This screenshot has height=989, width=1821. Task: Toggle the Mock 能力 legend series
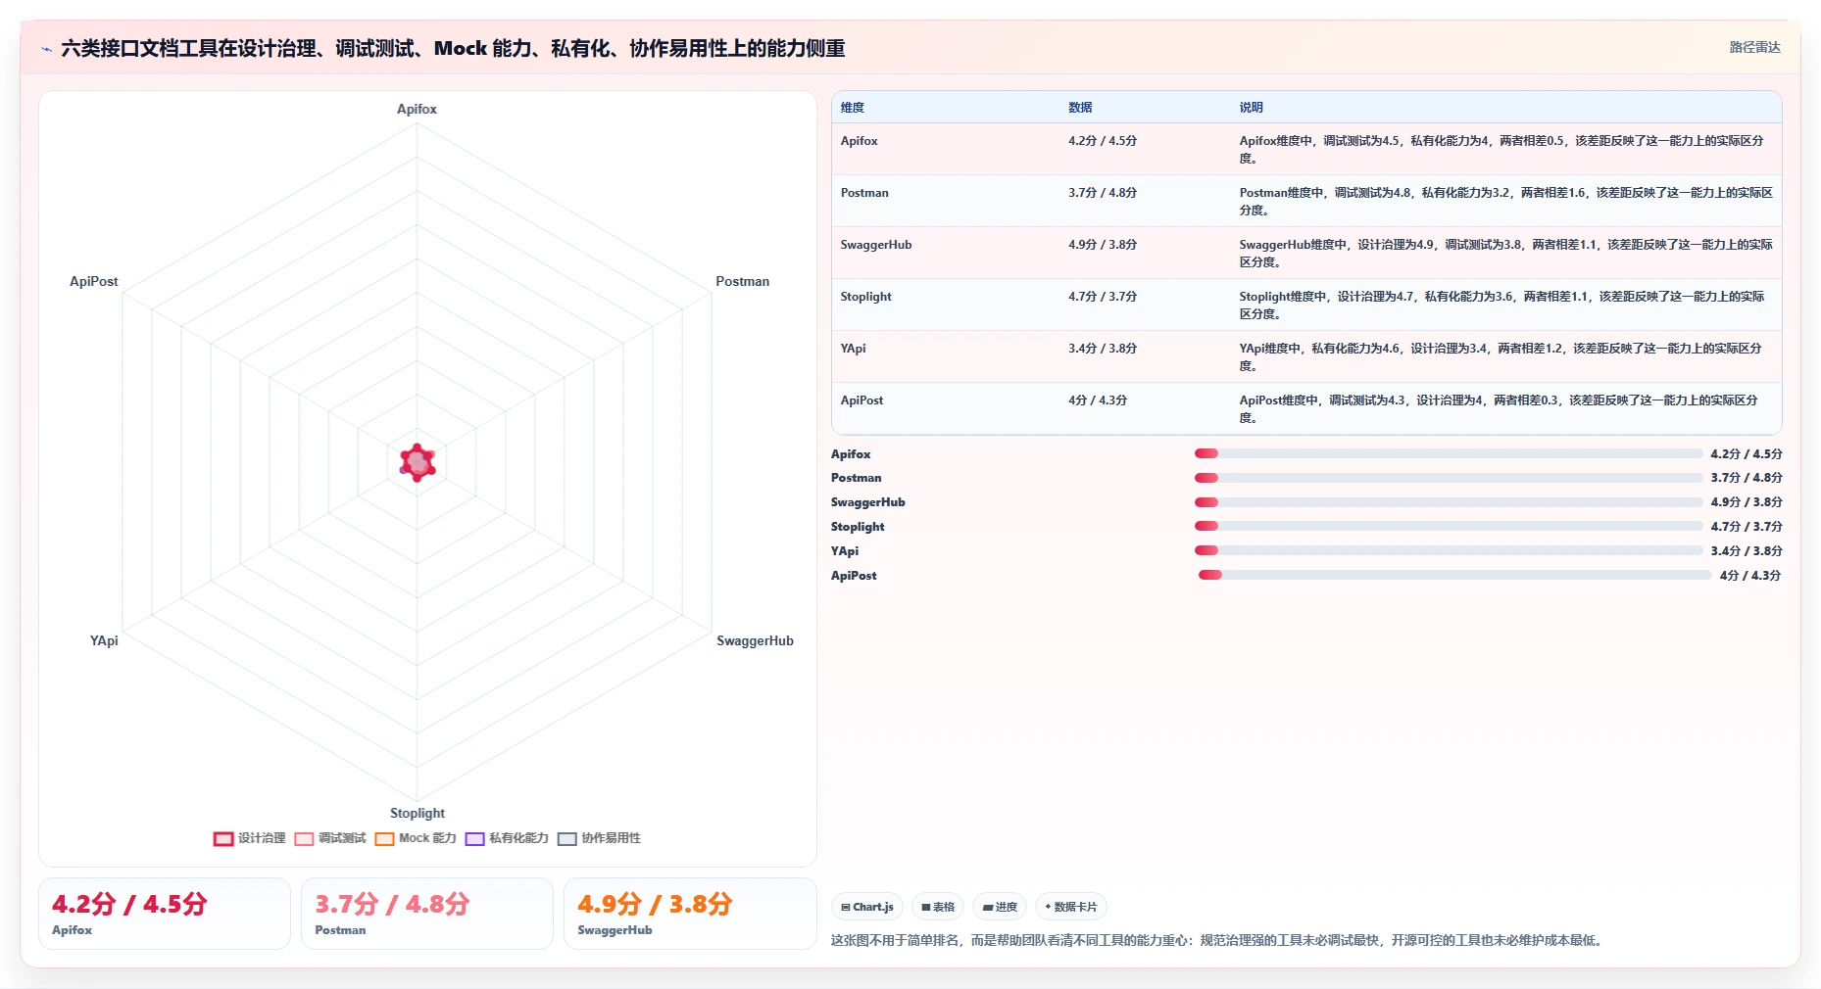pos(416,838)
